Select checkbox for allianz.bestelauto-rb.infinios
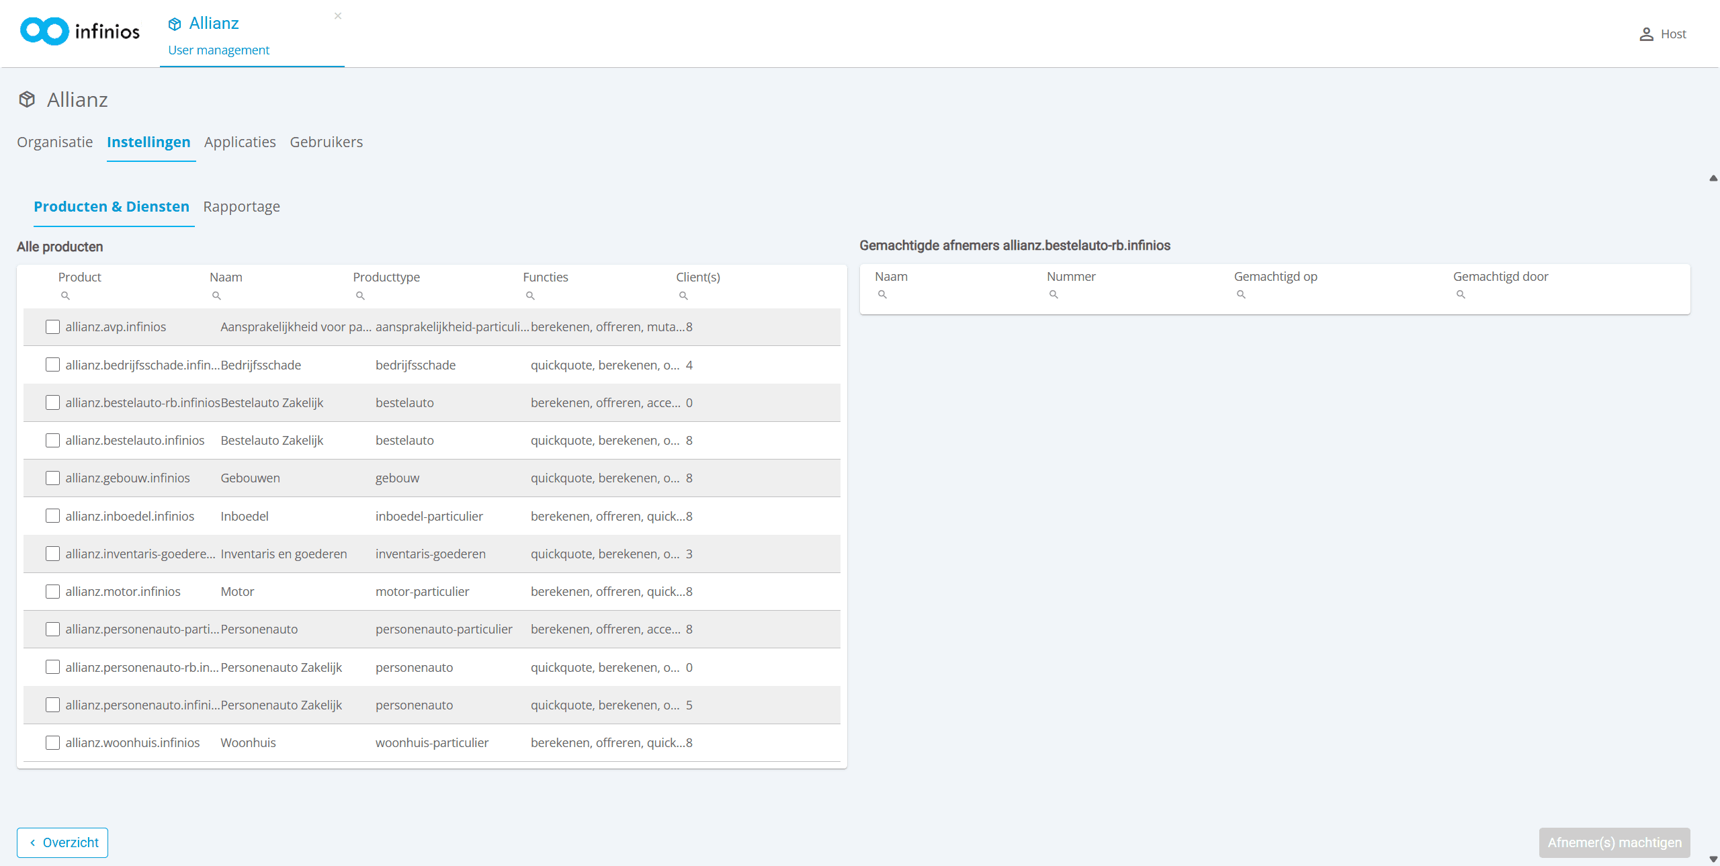 click(52, 402)
